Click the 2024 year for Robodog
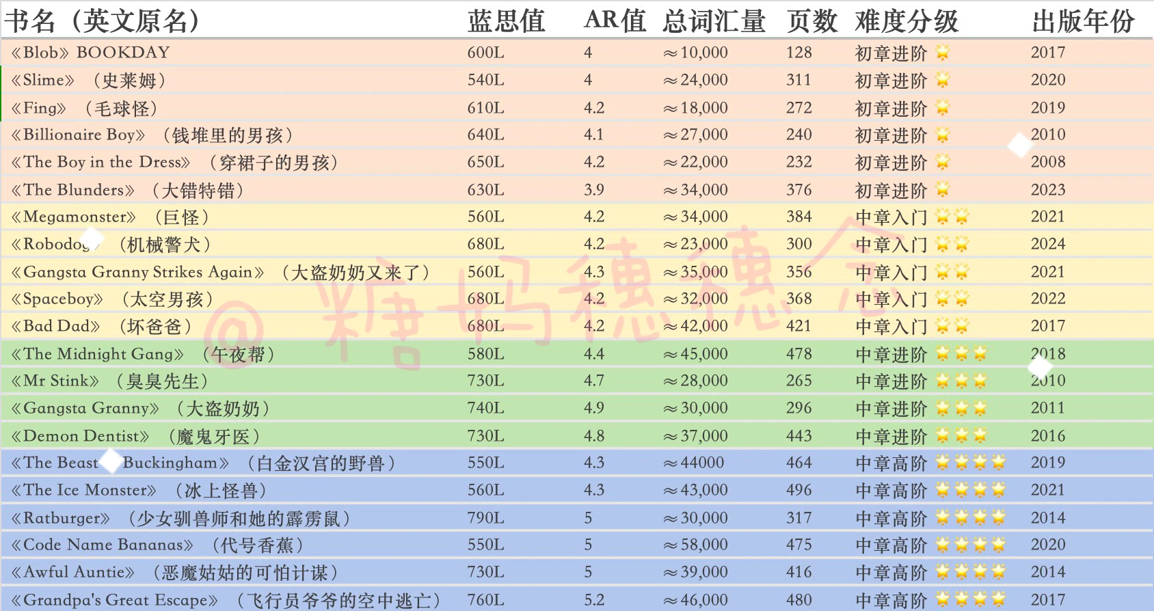The image size is (1154, 611). pyautogui.click(x=1048, y=244)
